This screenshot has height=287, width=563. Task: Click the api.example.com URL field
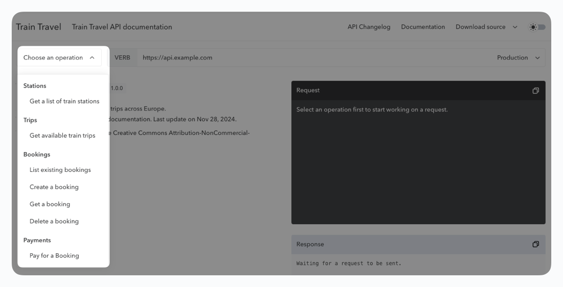(x=177, y=57)
